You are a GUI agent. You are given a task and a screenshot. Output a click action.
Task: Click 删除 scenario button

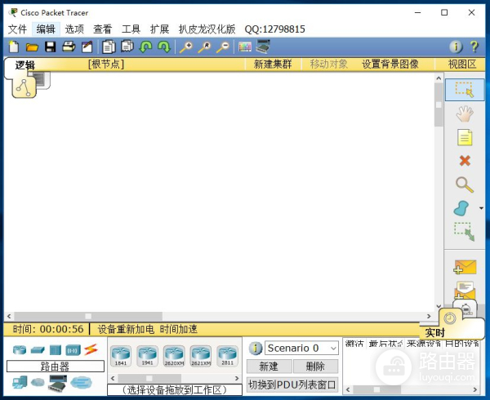click(x=315, y=367)
